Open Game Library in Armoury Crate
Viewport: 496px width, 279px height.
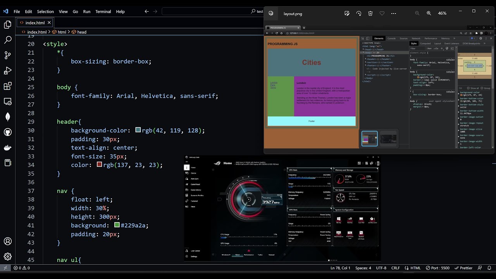pos(193,190)
